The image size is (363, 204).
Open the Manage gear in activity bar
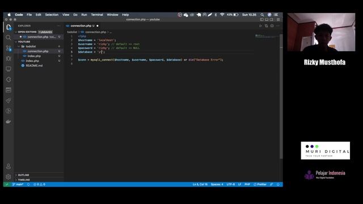click(x=9, y=177)
